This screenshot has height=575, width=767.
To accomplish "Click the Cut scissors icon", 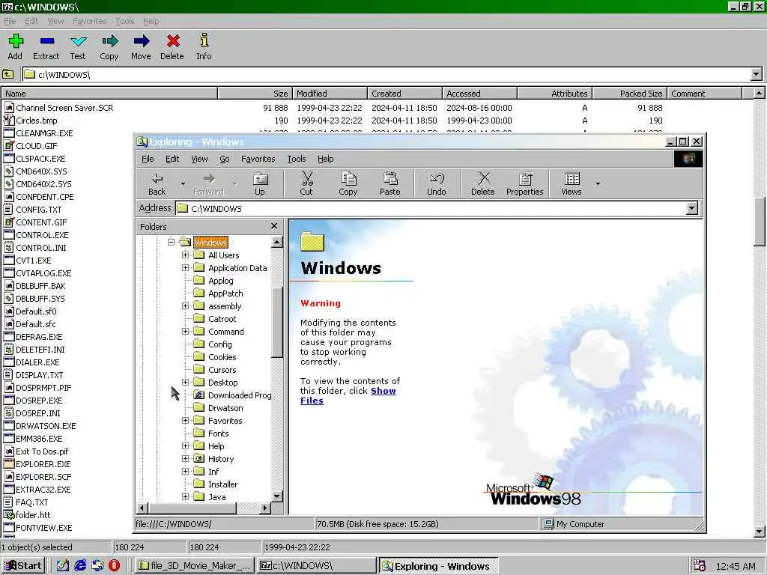I will coord(306,184).
